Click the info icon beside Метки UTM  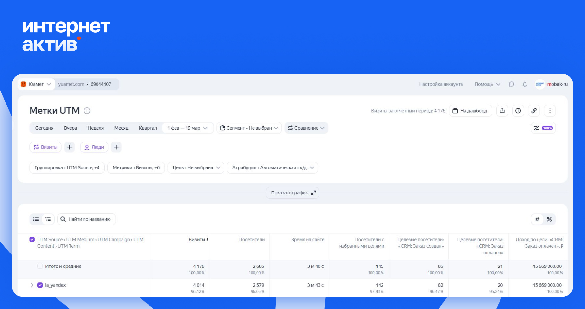pos(87,111)
